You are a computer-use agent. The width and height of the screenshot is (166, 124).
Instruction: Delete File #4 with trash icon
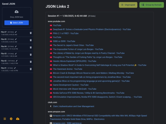31,47
